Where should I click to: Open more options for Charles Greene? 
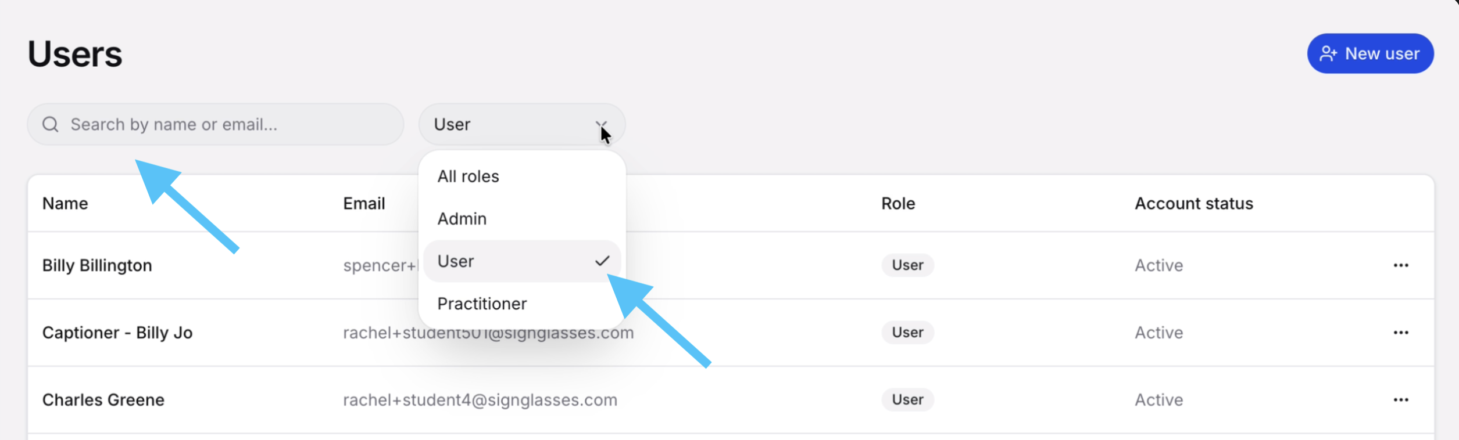click(1401, 400)
